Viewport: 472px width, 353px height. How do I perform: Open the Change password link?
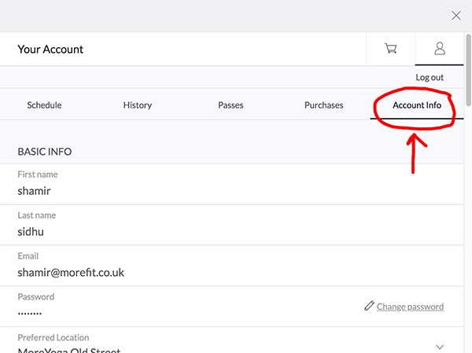(410, 307)
